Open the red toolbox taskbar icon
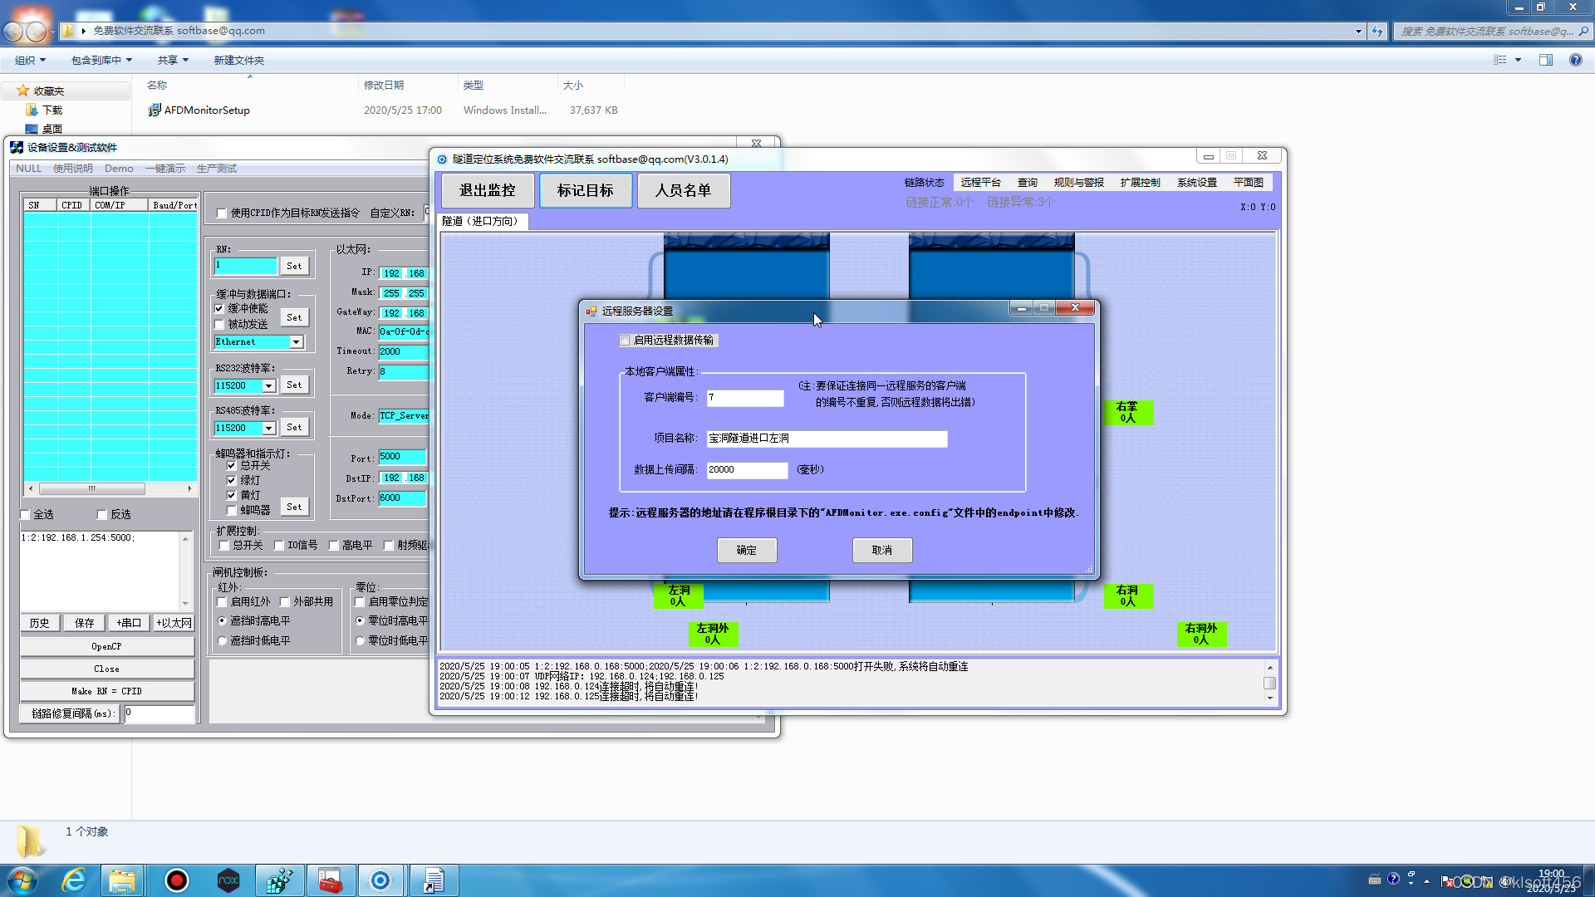1595x897 pixels. point(330,880)
